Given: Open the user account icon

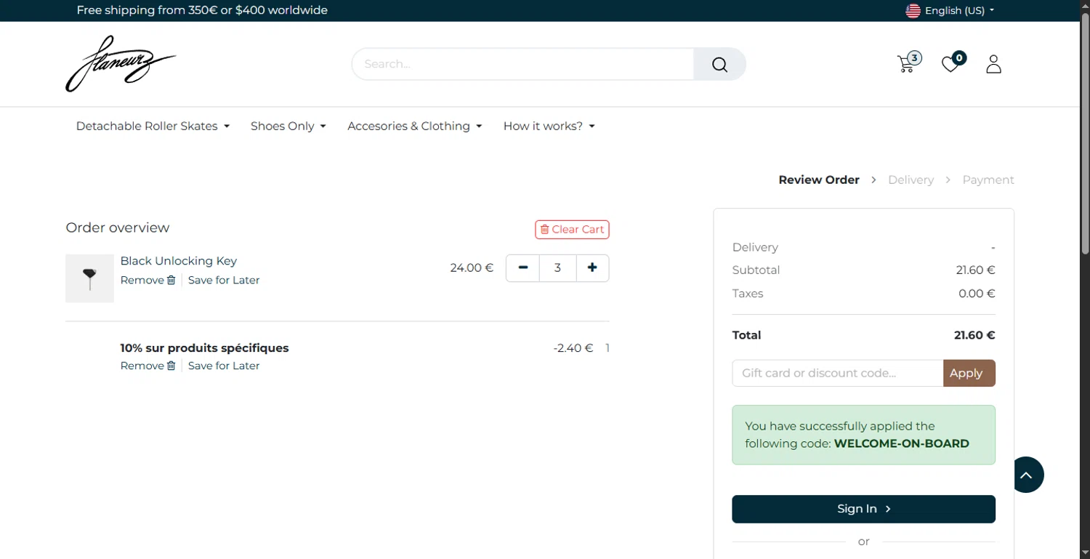Looking at the screenshot, I should pos(993,64).
